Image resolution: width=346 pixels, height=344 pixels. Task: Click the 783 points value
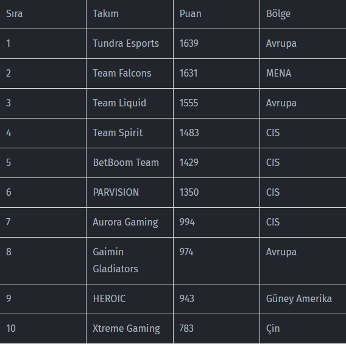(x=186, y=328)
